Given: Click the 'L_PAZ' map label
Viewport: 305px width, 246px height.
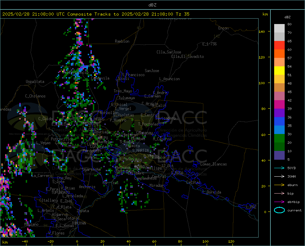Looking at the screenshot, I should [x=251, y=207].
